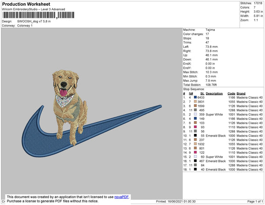Click code '1110' in stop row 8

(232, 127)
